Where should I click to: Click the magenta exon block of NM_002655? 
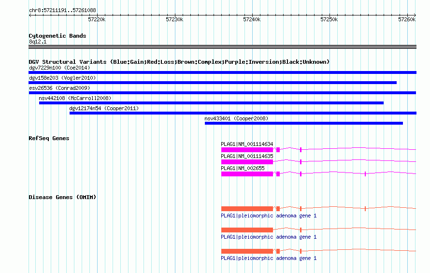(247, 174)
